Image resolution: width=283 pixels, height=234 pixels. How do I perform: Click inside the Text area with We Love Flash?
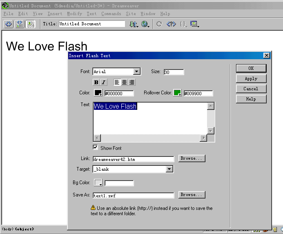coord(150,118)
